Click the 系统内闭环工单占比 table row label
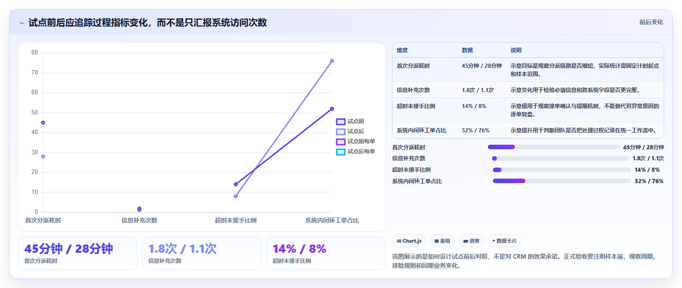The image size is (682, 288). pyautogui.click(x=421, y=130)
